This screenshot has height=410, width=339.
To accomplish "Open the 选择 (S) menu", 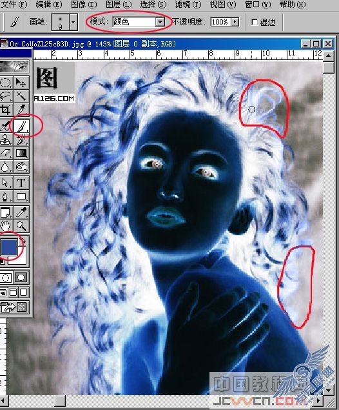I will point(153,4).
